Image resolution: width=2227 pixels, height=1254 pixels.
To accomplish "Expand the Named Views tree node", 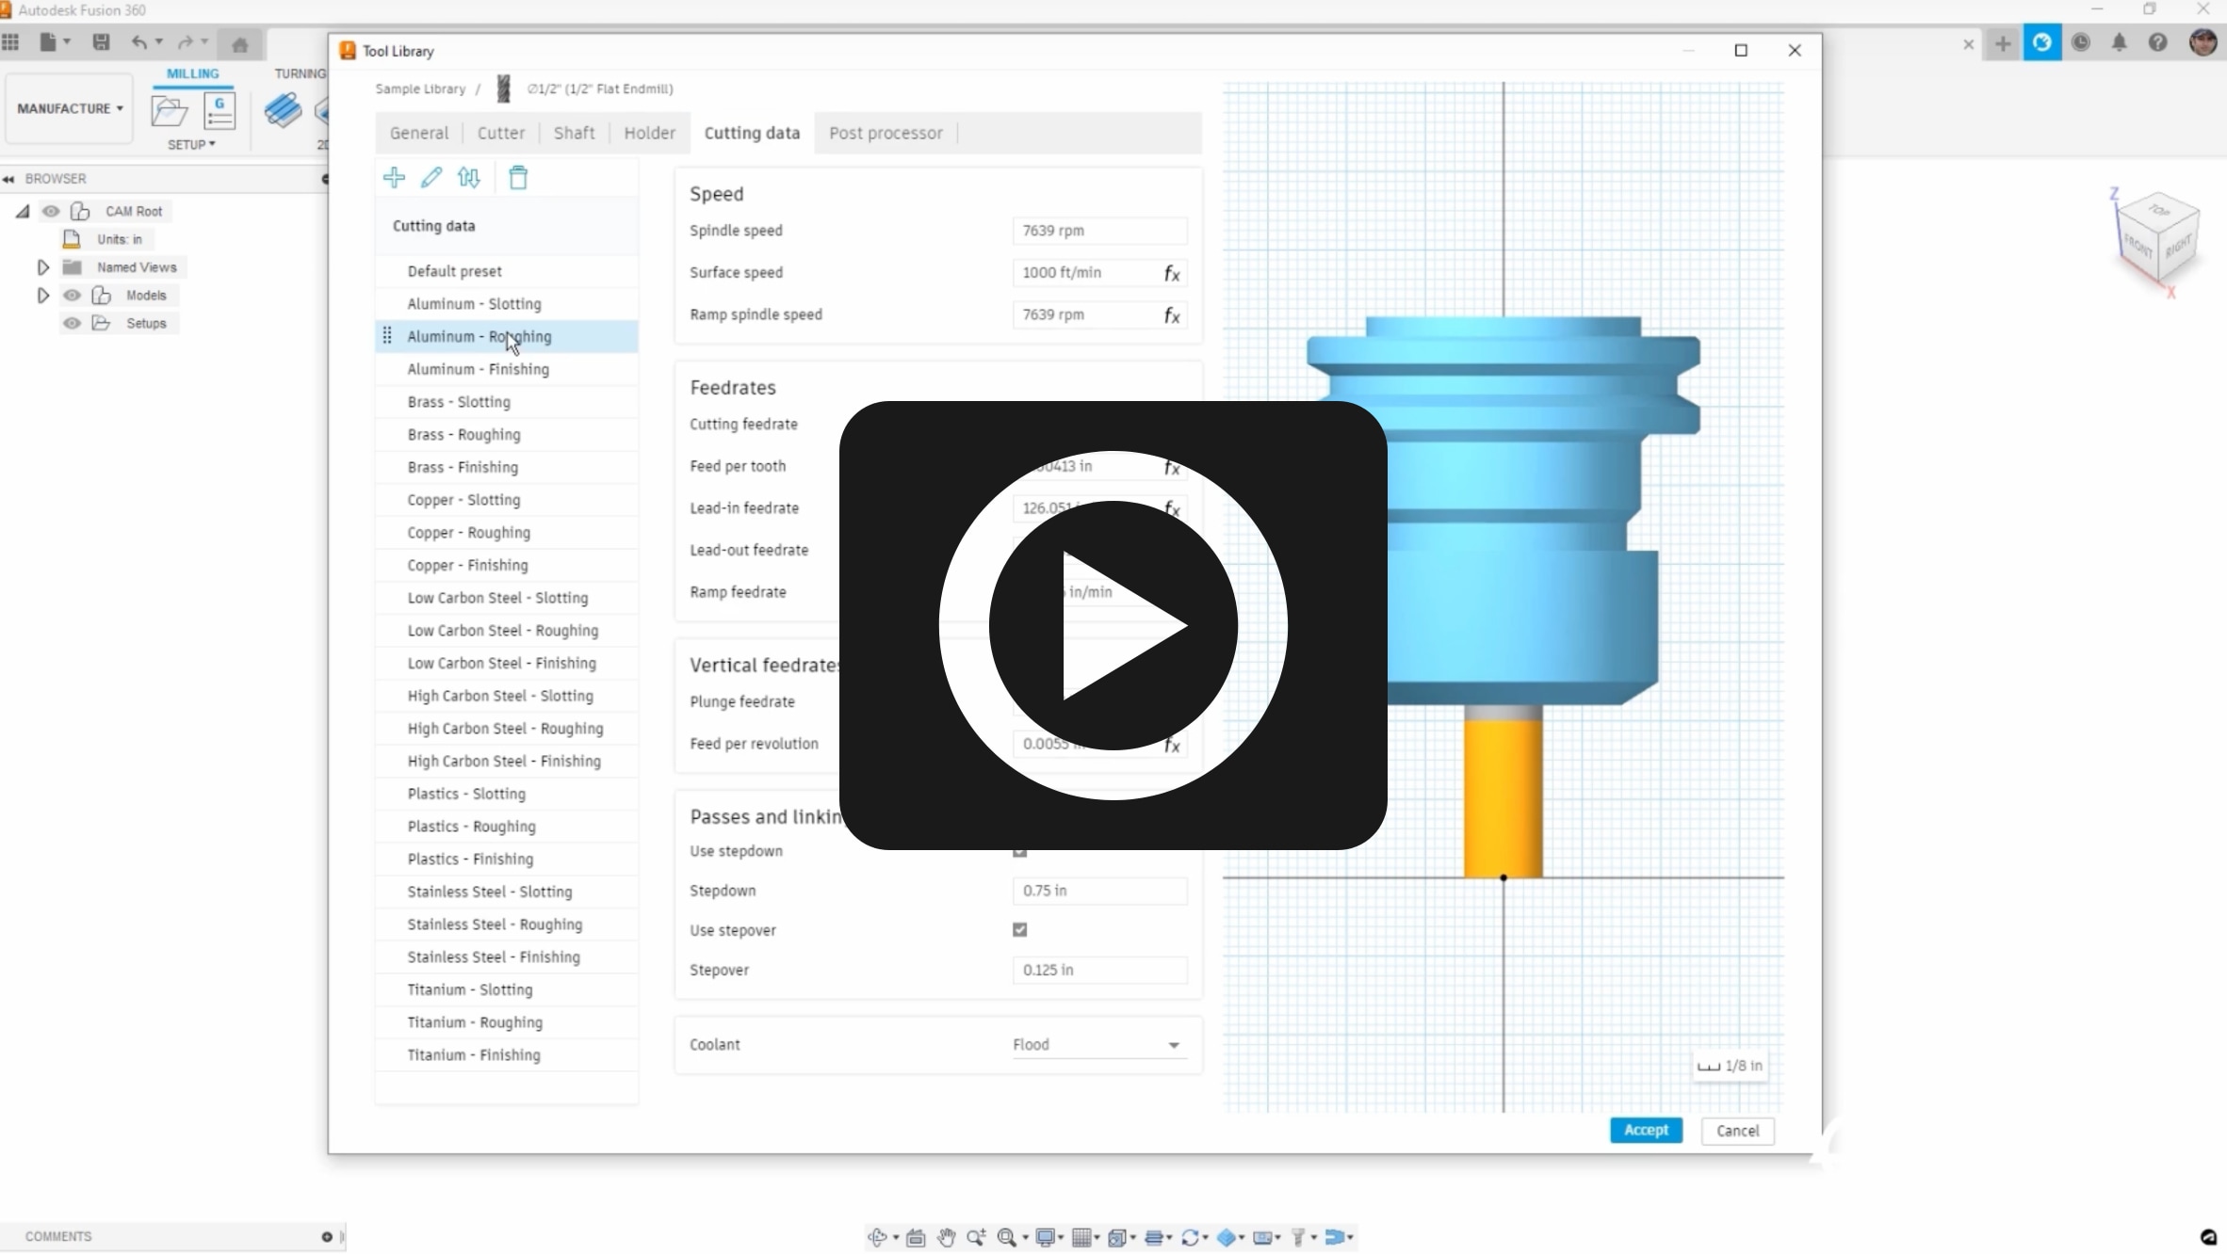I will click(x=42, y=267).
